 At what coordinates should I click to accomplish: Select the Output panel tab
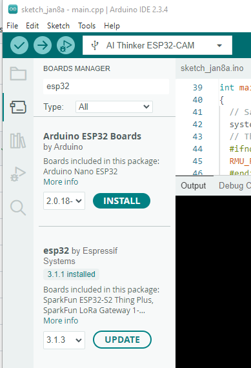pyautogui.click(x=194, y=186)
